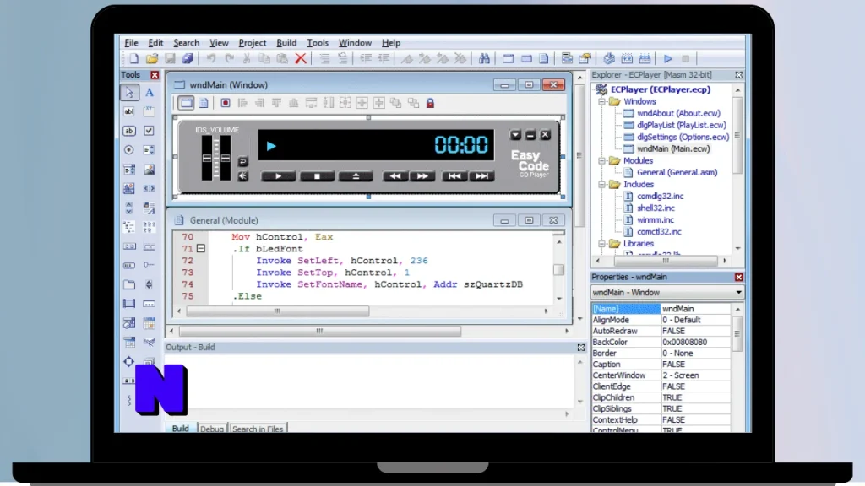Select the Picture control tool

[x=149, y=169]
